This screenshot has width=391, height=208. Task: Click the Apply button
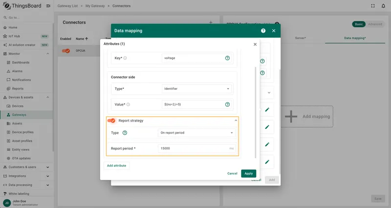248,173
